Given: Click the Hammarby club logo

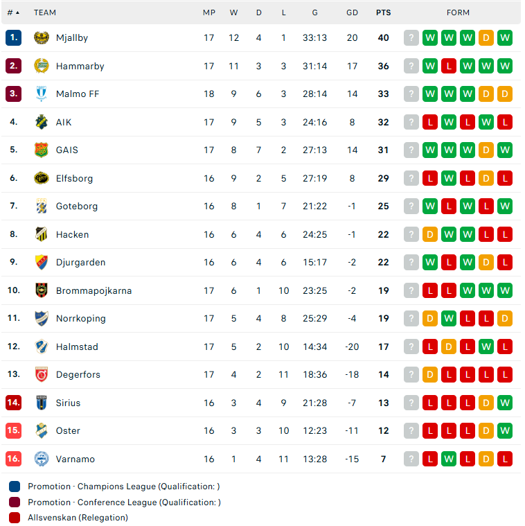Looking at the screenshot, I should (x=42, y=66).
